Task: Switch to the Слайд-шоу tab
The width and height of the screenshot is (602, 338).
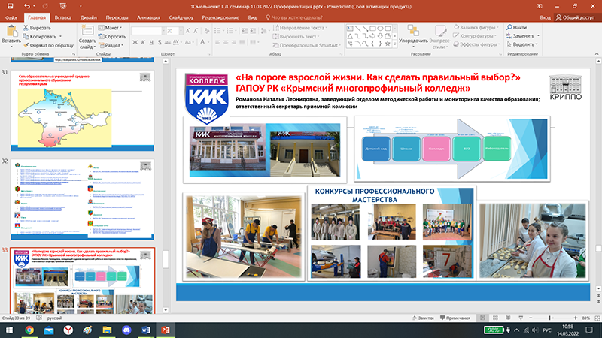Action: (x=181, y=17)
